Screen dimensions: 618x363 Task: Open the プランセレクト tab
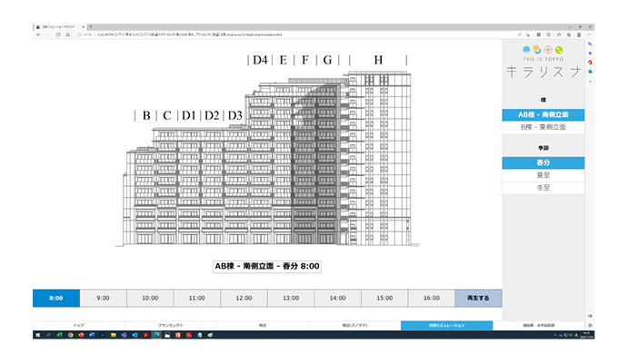tap(171, 324)
